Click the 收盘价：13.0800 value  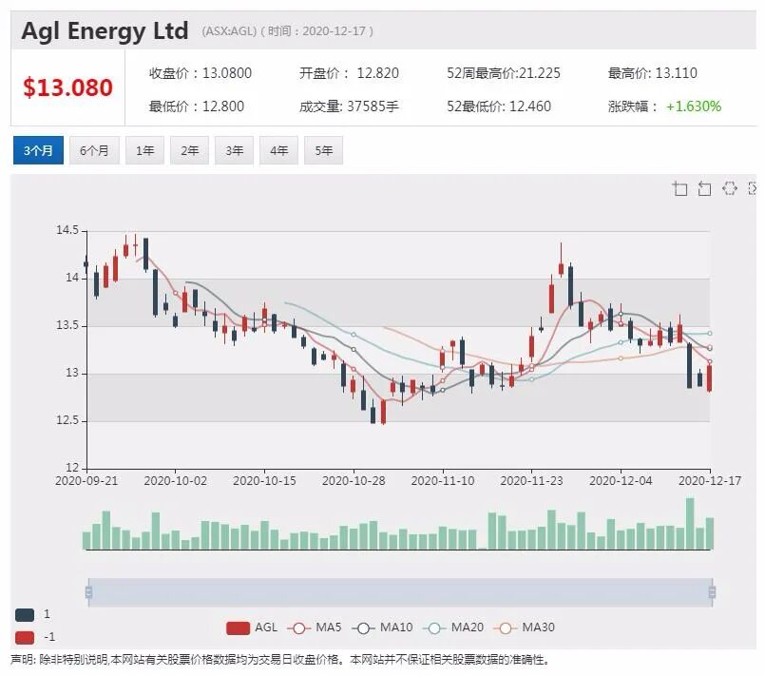(201, 73)
